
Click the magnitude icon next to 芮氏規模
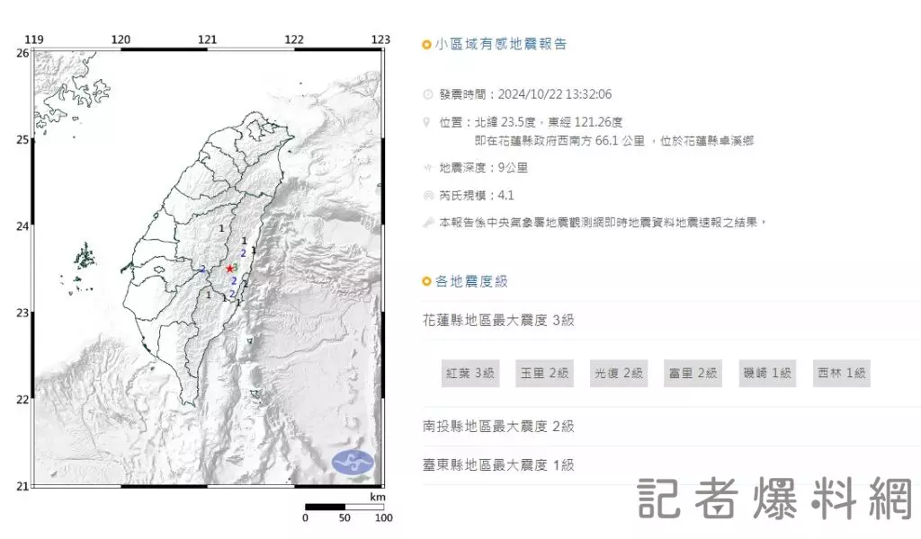(427, 193)
